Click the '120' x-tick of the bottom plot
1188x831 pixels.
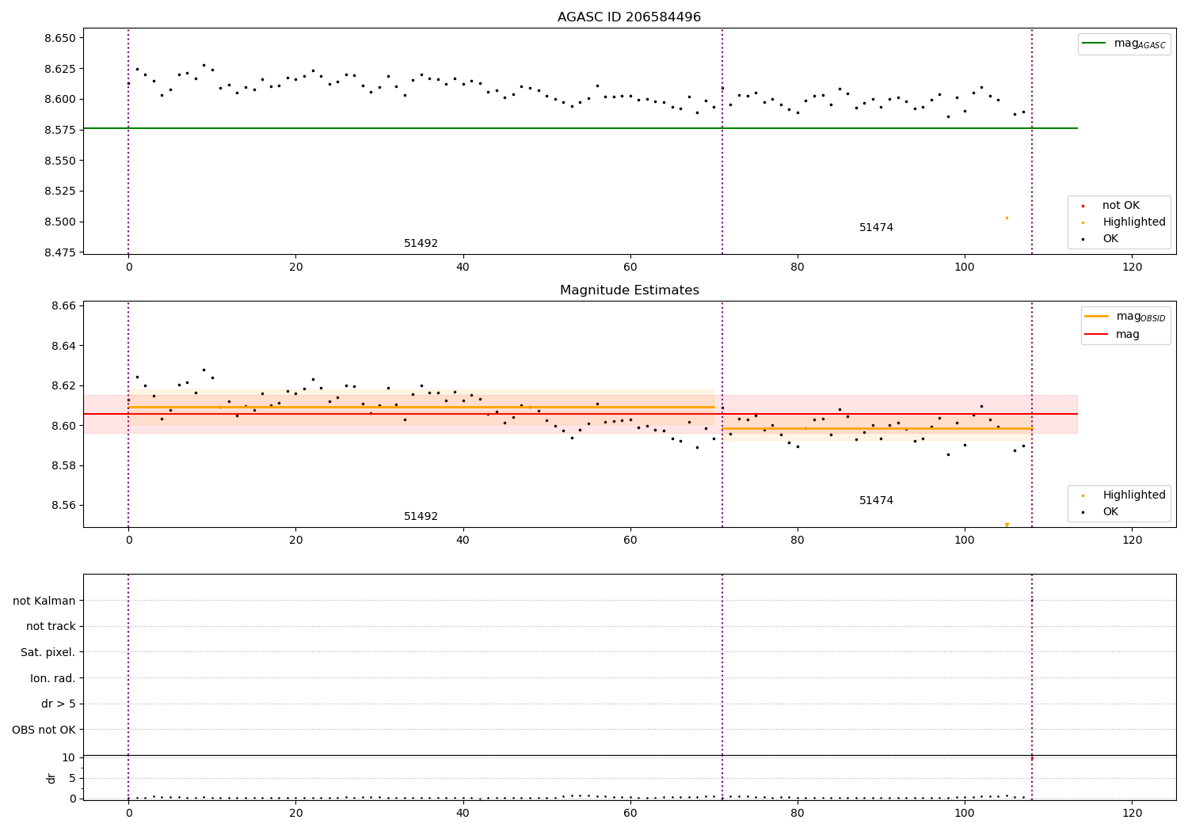point(1132,813)
